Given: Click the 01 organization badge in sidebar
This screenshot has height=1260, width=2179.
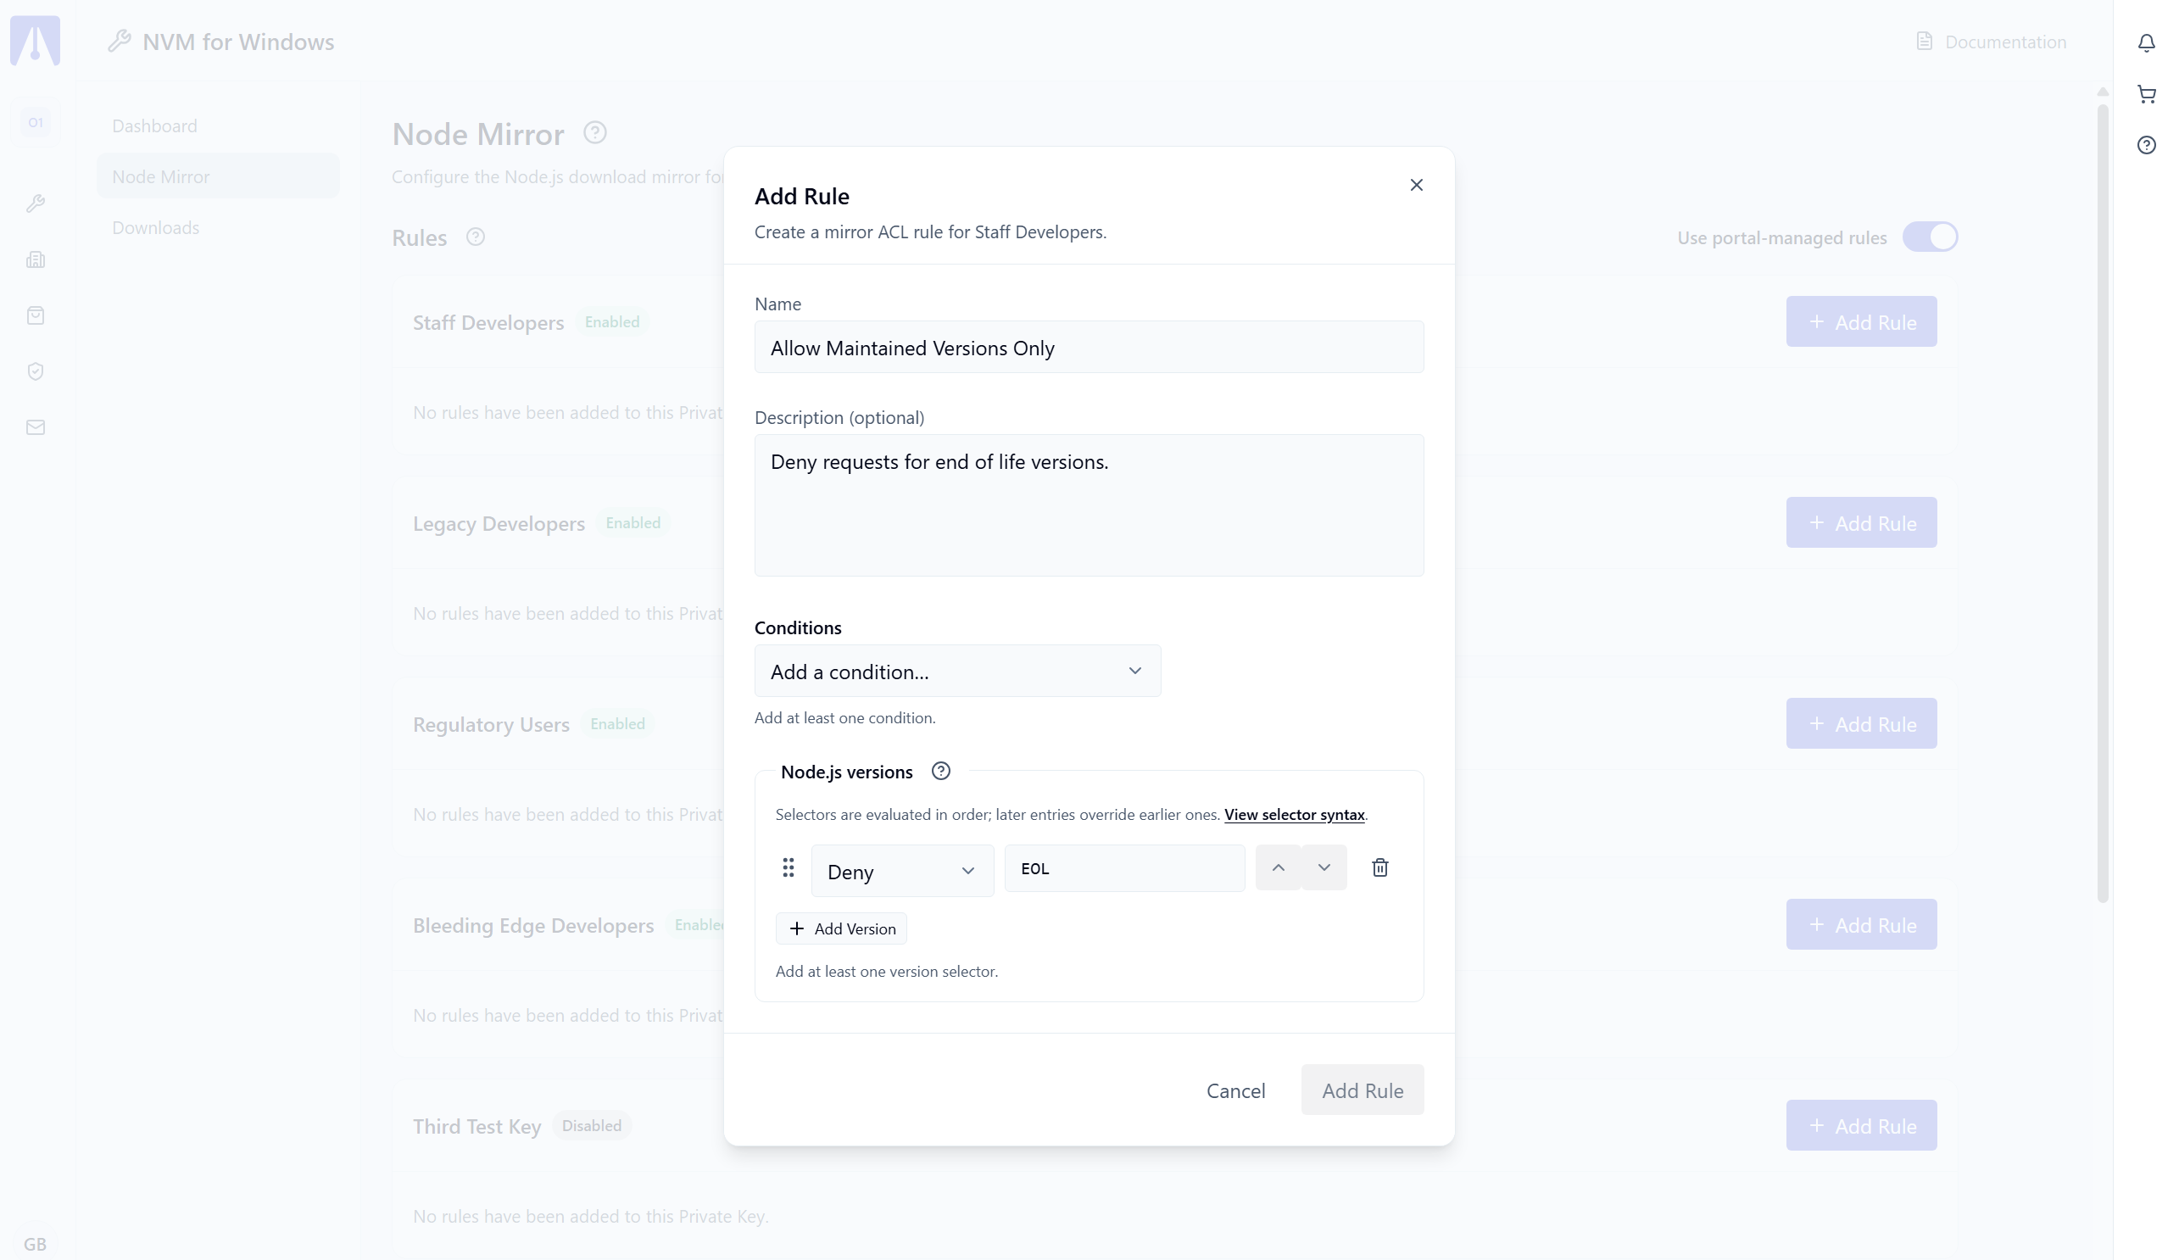Looking at the screenshot, I should [x=36, y=122].
